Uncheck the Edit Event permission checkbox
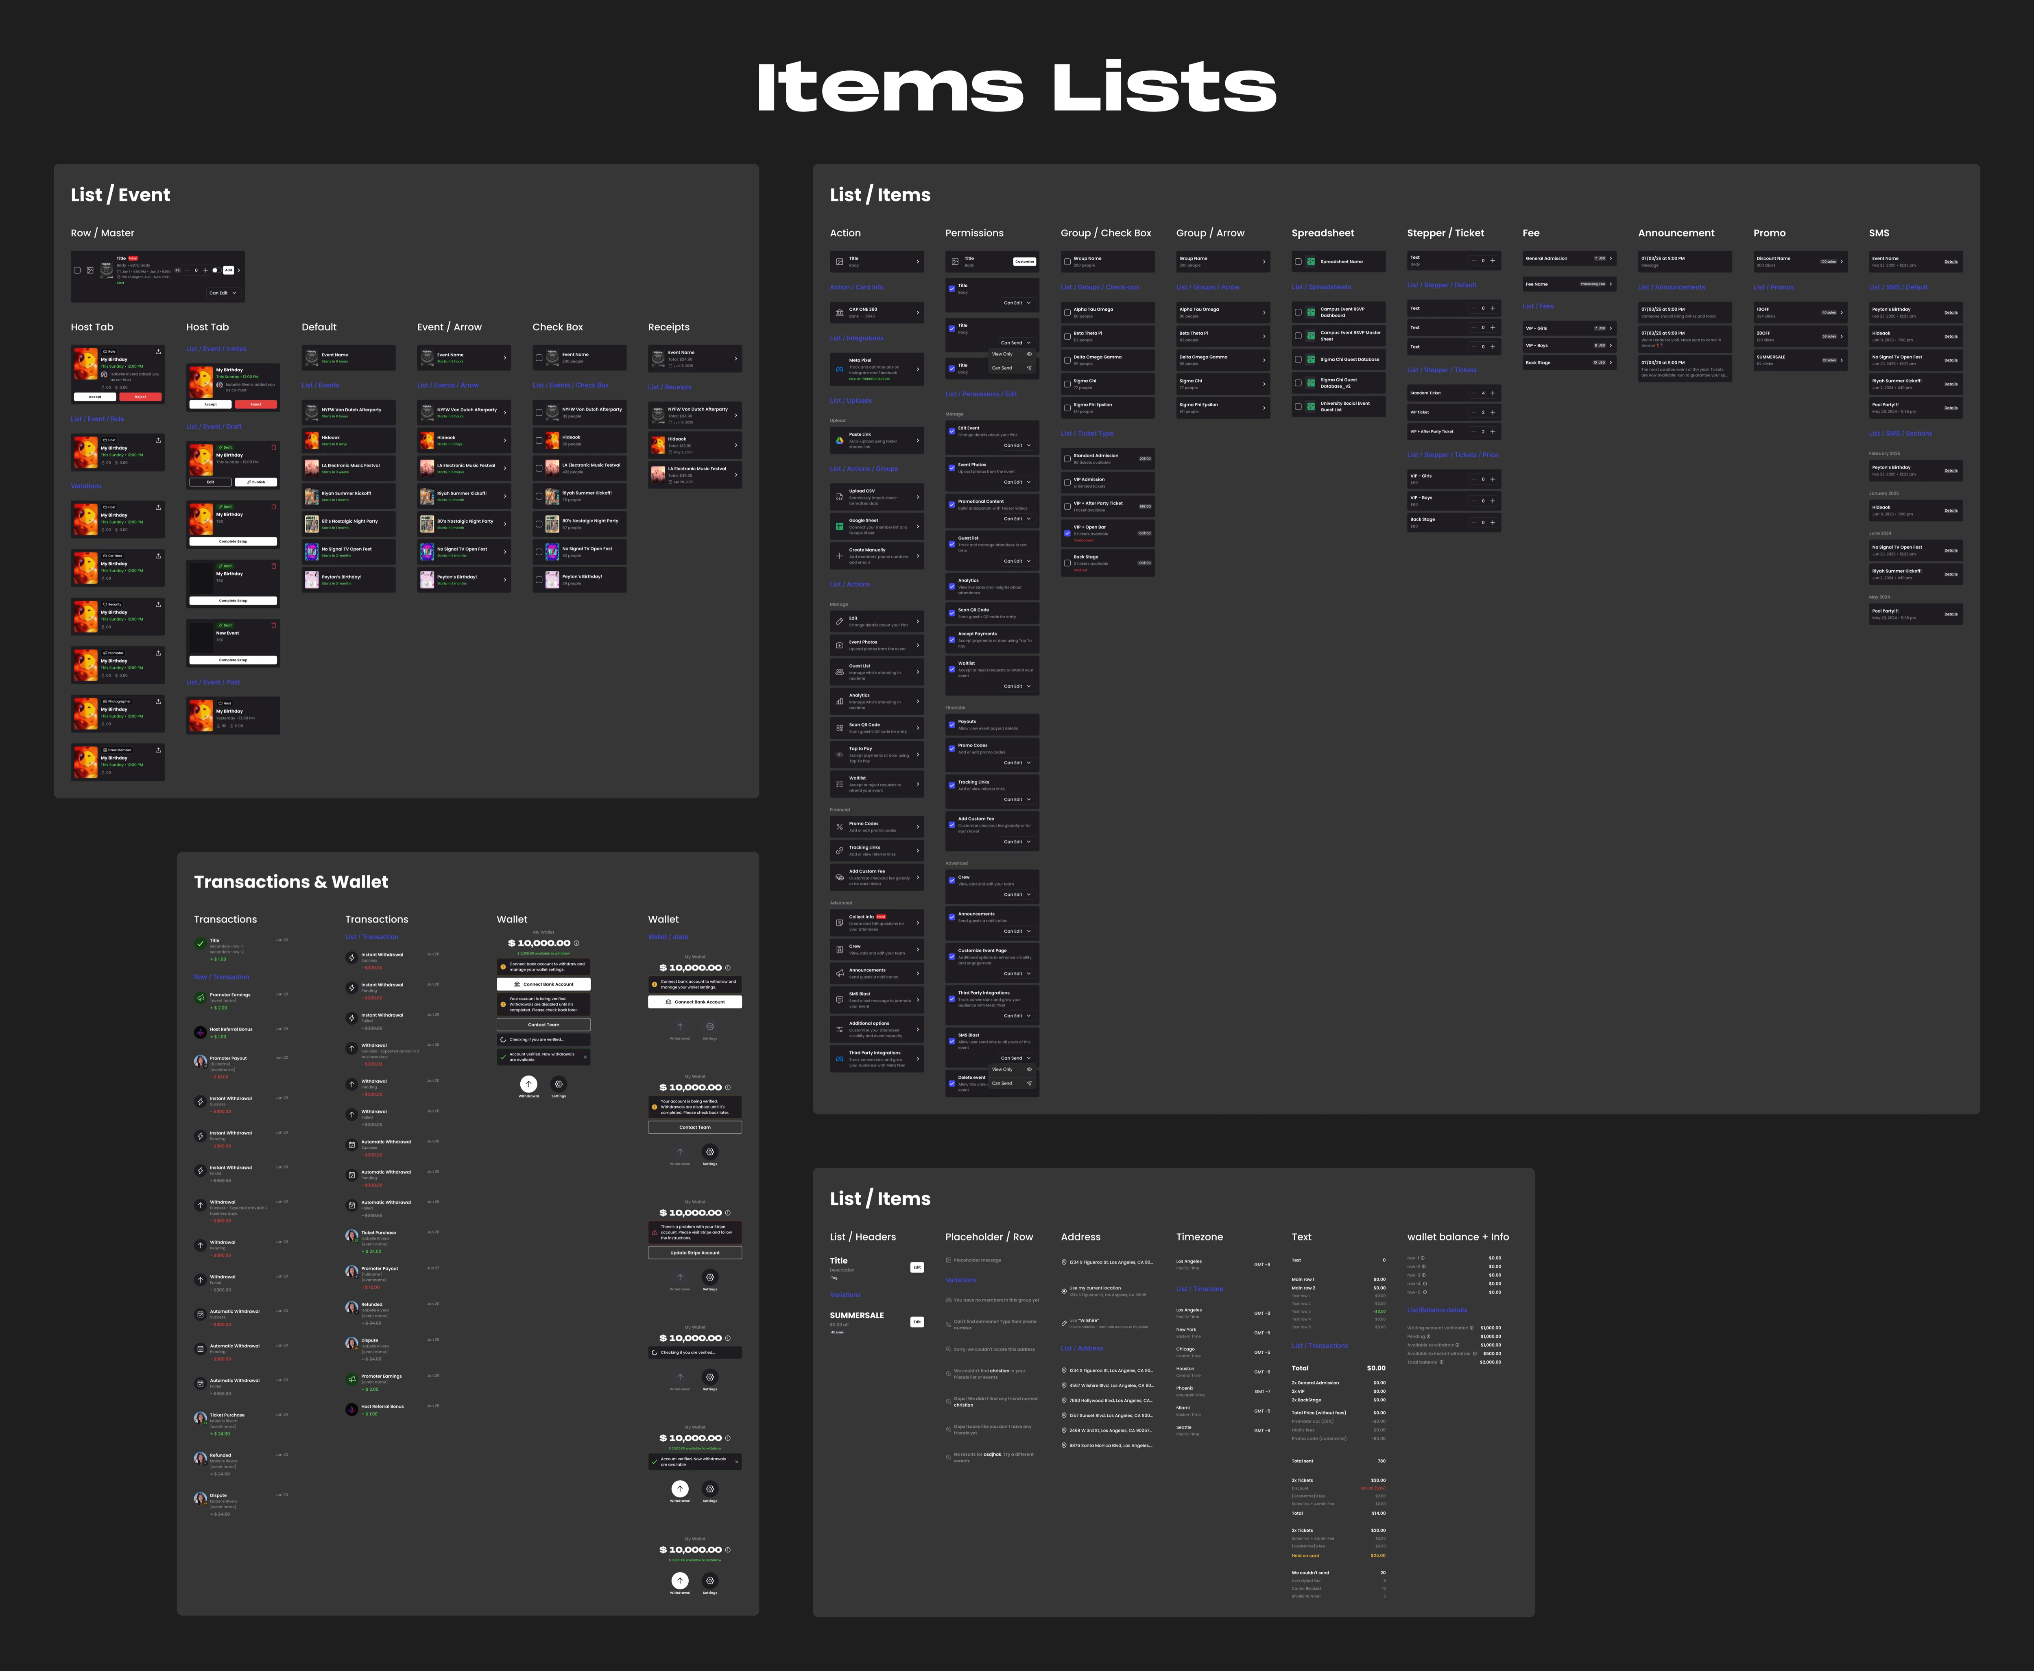 952,431
